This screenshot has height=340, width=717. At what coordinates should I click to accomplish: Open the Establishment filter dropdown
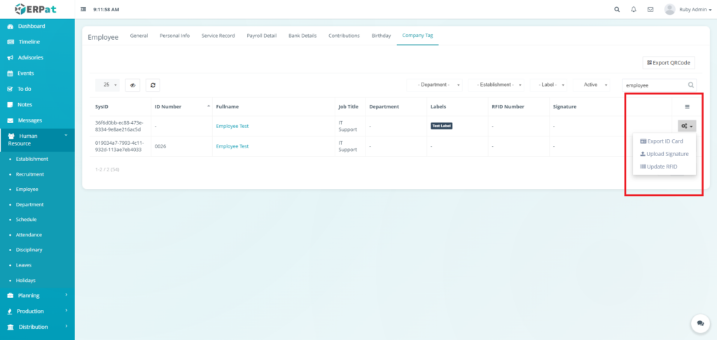[499, 85]
